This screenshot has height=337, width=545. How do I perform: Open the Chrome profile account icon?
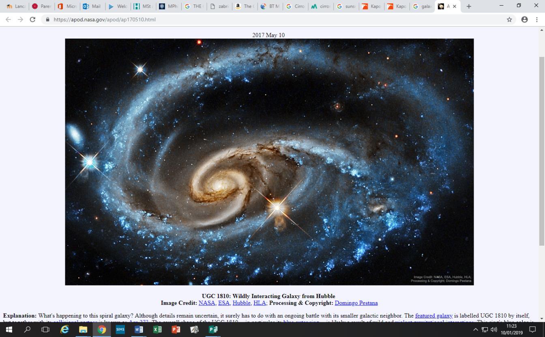coord(524,19)
